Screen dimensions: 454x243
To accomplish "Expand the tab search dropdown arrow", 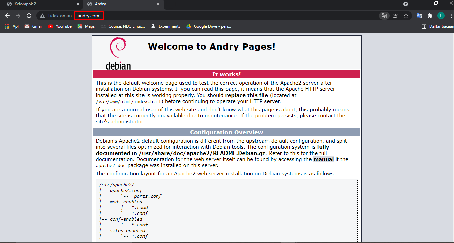I will point(406,4).
